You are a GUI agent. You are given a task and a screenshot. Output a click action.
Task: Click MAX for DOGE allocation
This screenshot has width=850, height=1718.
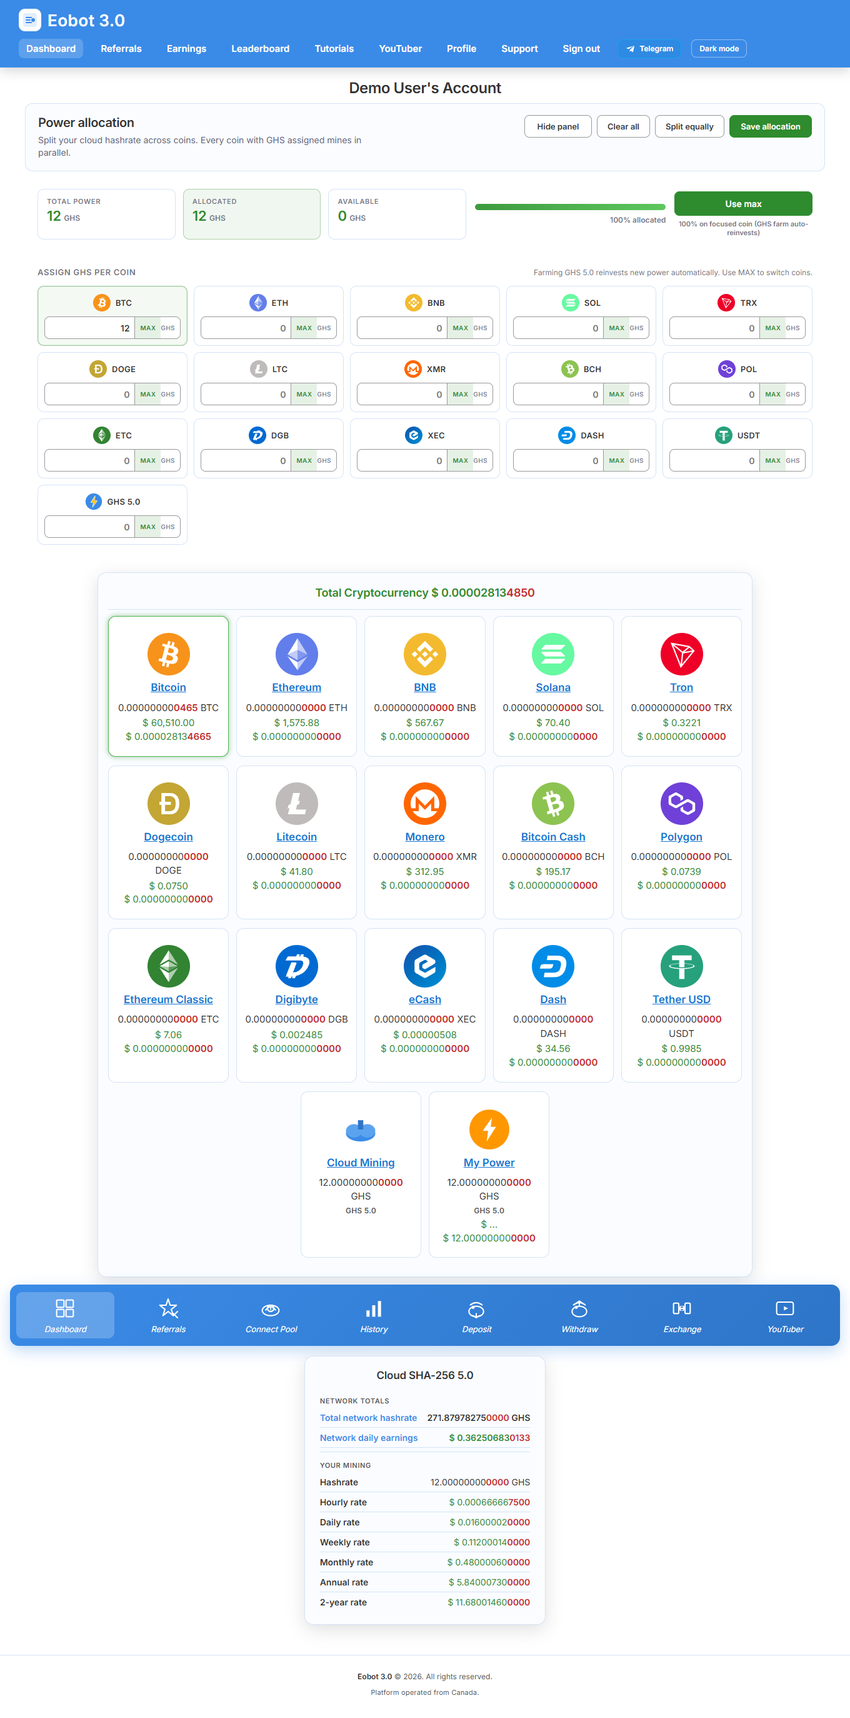[x=148, y=394]
